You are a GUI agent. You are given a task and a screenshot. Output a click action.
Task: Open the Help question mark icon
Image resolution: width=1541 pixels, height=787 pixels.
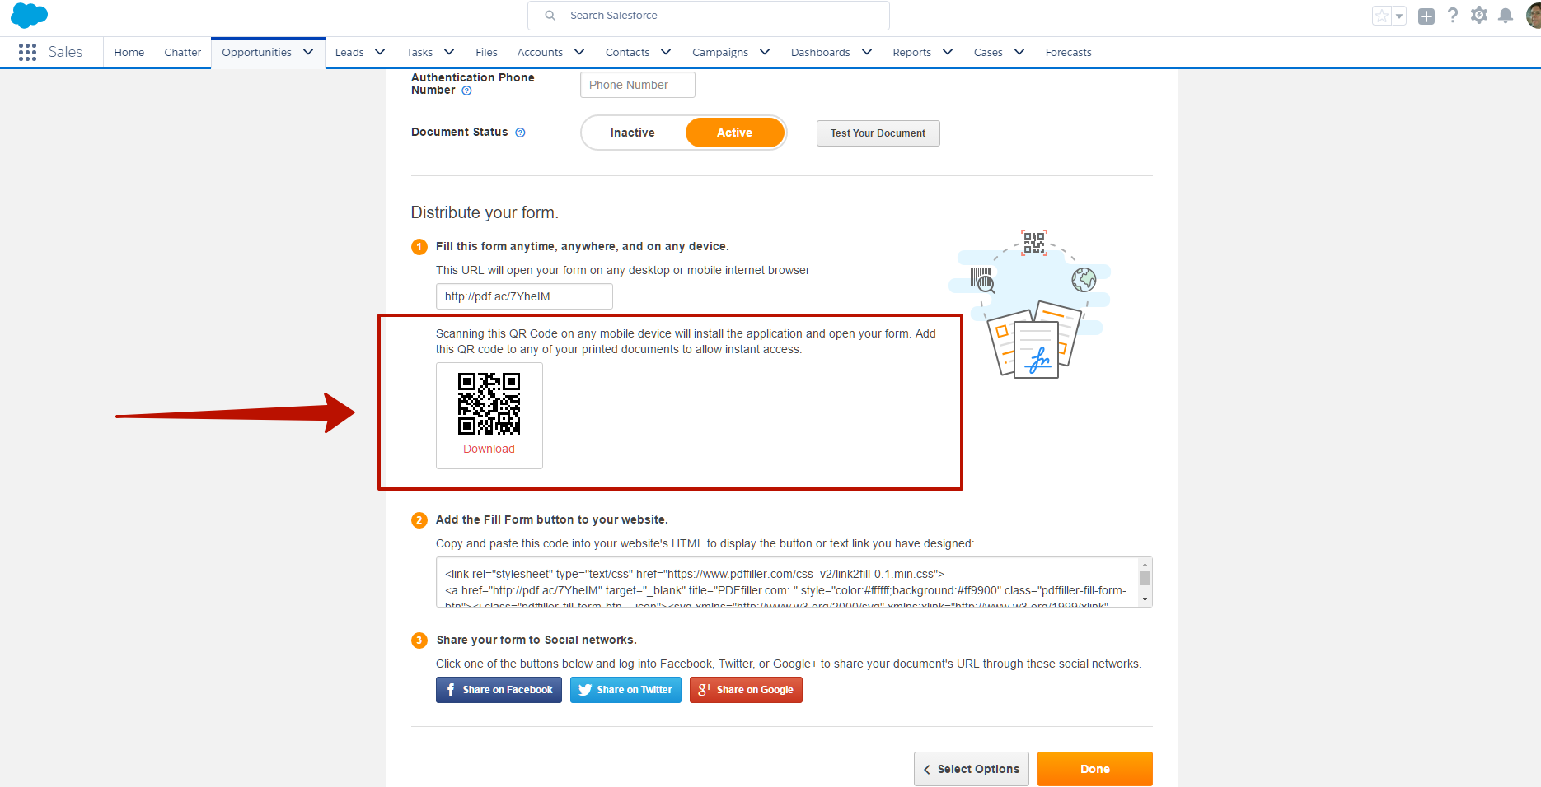coord(1453,16)
